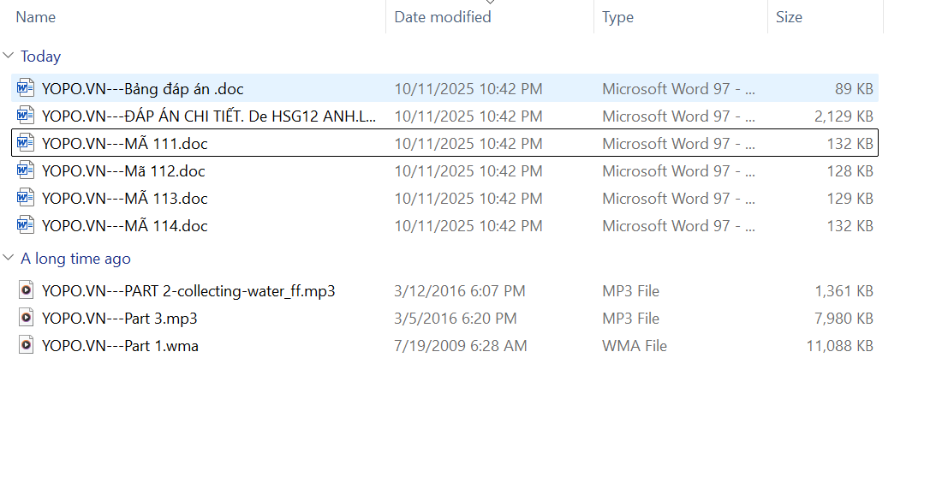Select the Part 1.wma file name
Image resolution: width=948 pixels, height=501 pixels.
pyautogui.click(x=120, y=345)
